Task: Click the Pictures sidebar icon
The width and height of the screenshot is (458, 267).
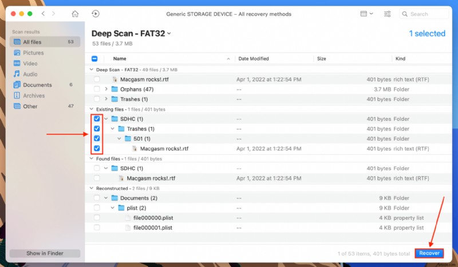Action: pos(17,53)
